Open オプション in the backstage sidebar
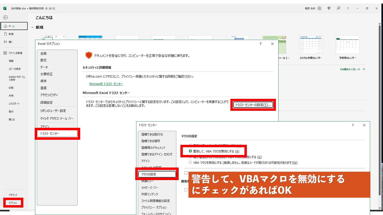The height and width of the screenshot is (215, 383). click(x=13, y=203)
